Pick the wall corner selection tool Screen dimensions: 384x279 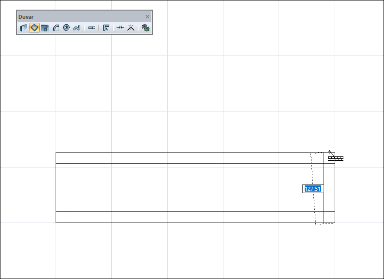tap(106, 28)
